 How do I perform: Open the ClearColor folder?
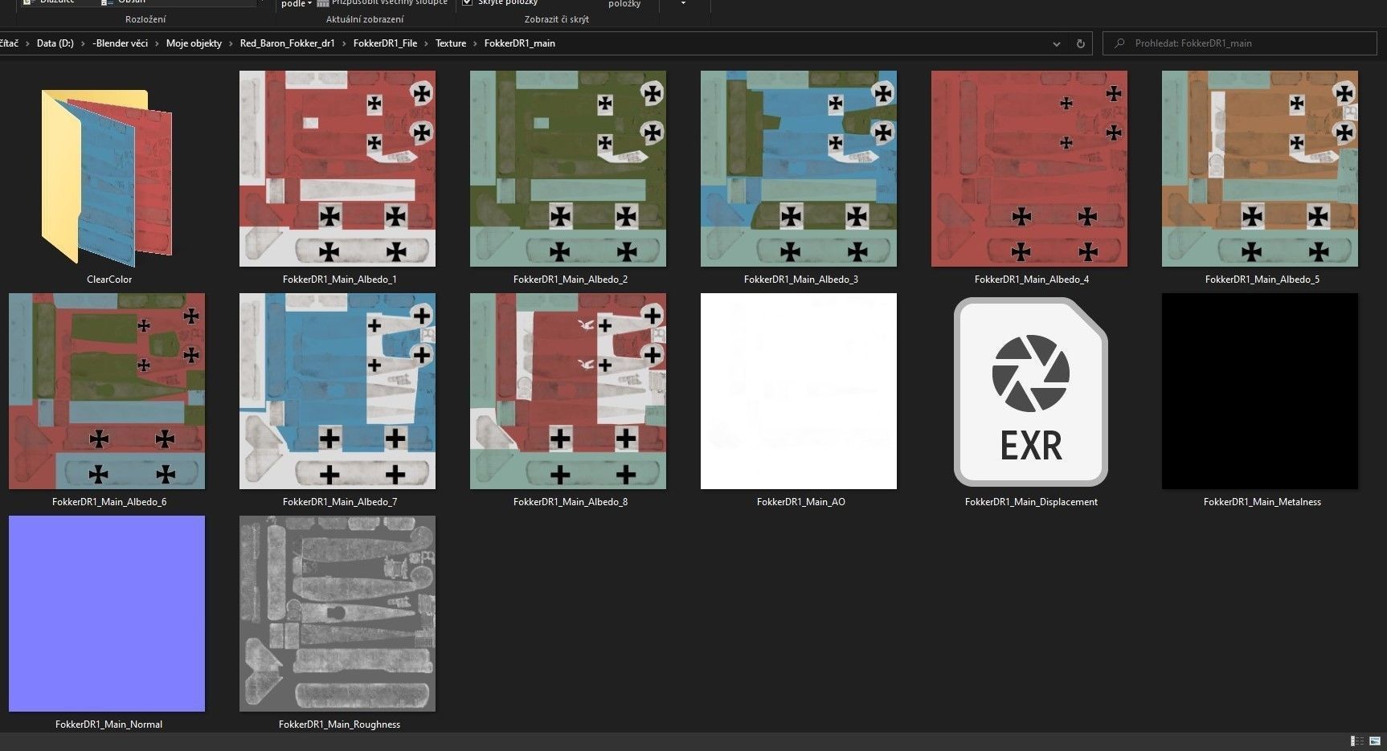pyautogui.click(x=107, y=177)
